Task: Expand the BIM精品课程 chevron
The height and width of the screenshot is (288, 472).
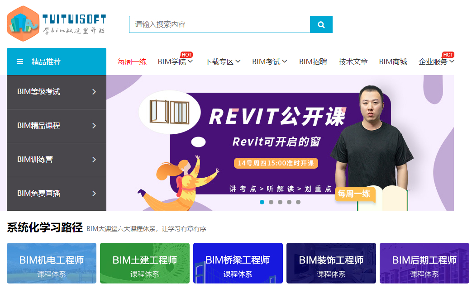Action: (x=94, y=126)
